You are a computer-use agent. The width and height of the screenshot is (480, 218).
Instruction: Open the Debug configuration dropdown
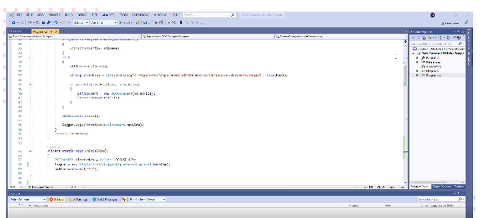pyautogui.click(x=81, y=23)
